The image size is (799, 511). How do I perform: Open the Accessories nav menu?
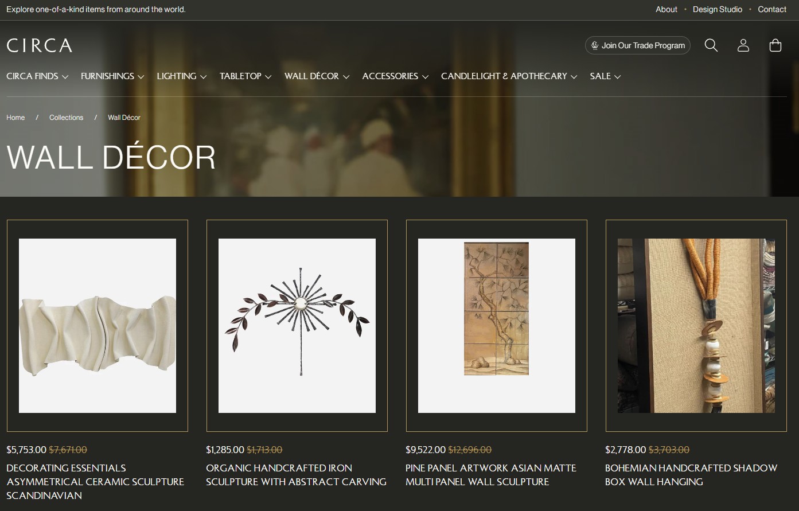coord(395,76)
